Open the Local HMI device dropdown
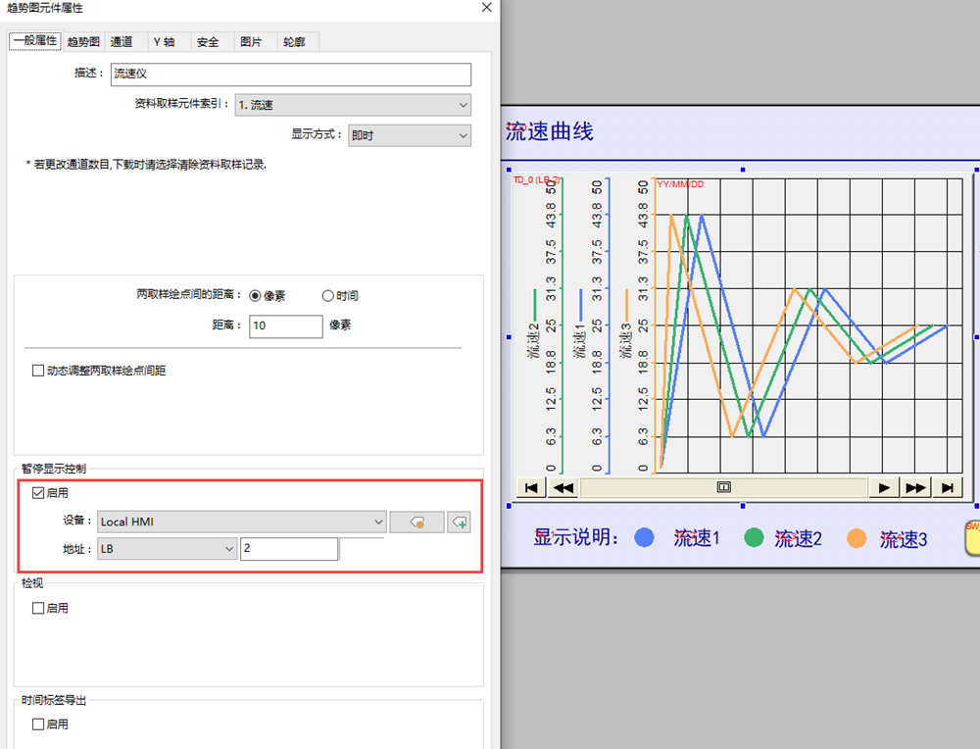The height and width of the screenshot is (749, 980). pyautogui.click(x=242, y=523)
